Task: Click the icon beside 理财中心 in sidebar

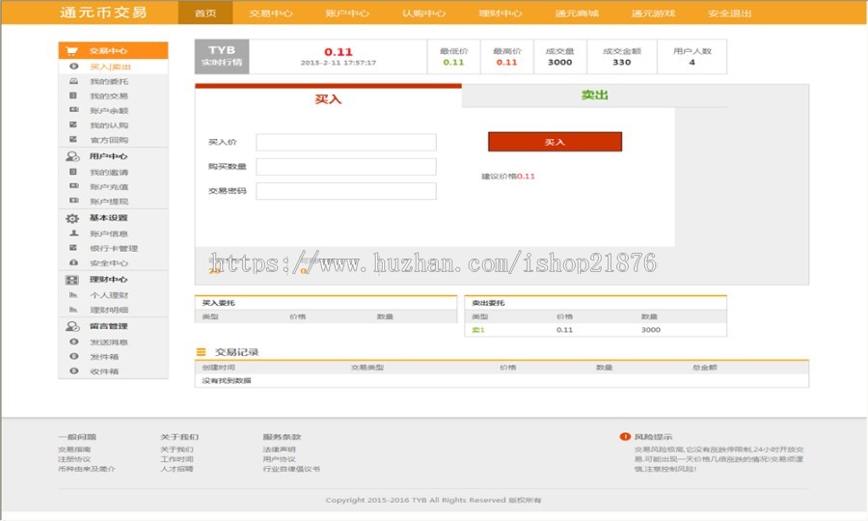Action: coord(72,280)
